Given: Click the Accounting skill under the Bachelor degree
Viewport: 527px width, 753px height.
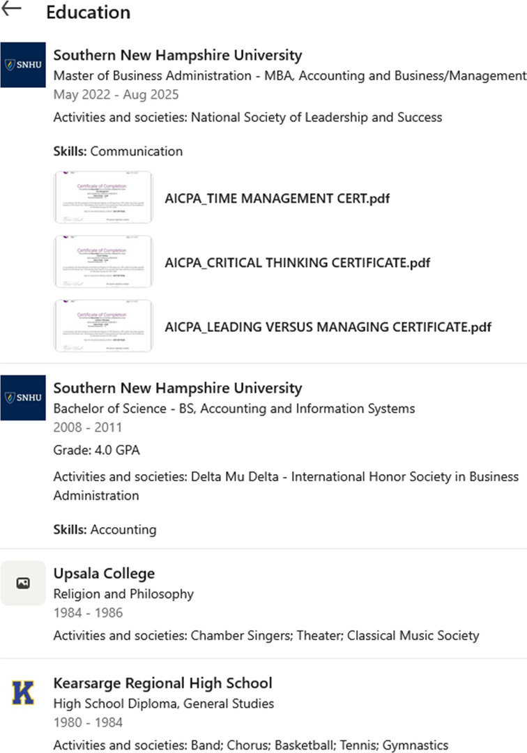Looking at the screenshot, I should [x=123, y=530].
